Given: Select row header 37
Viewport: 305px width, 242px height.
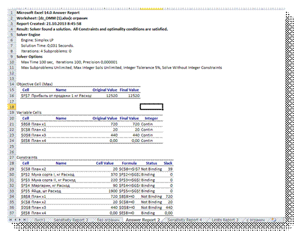Looking at the screenshot, I should click(12, 213).
